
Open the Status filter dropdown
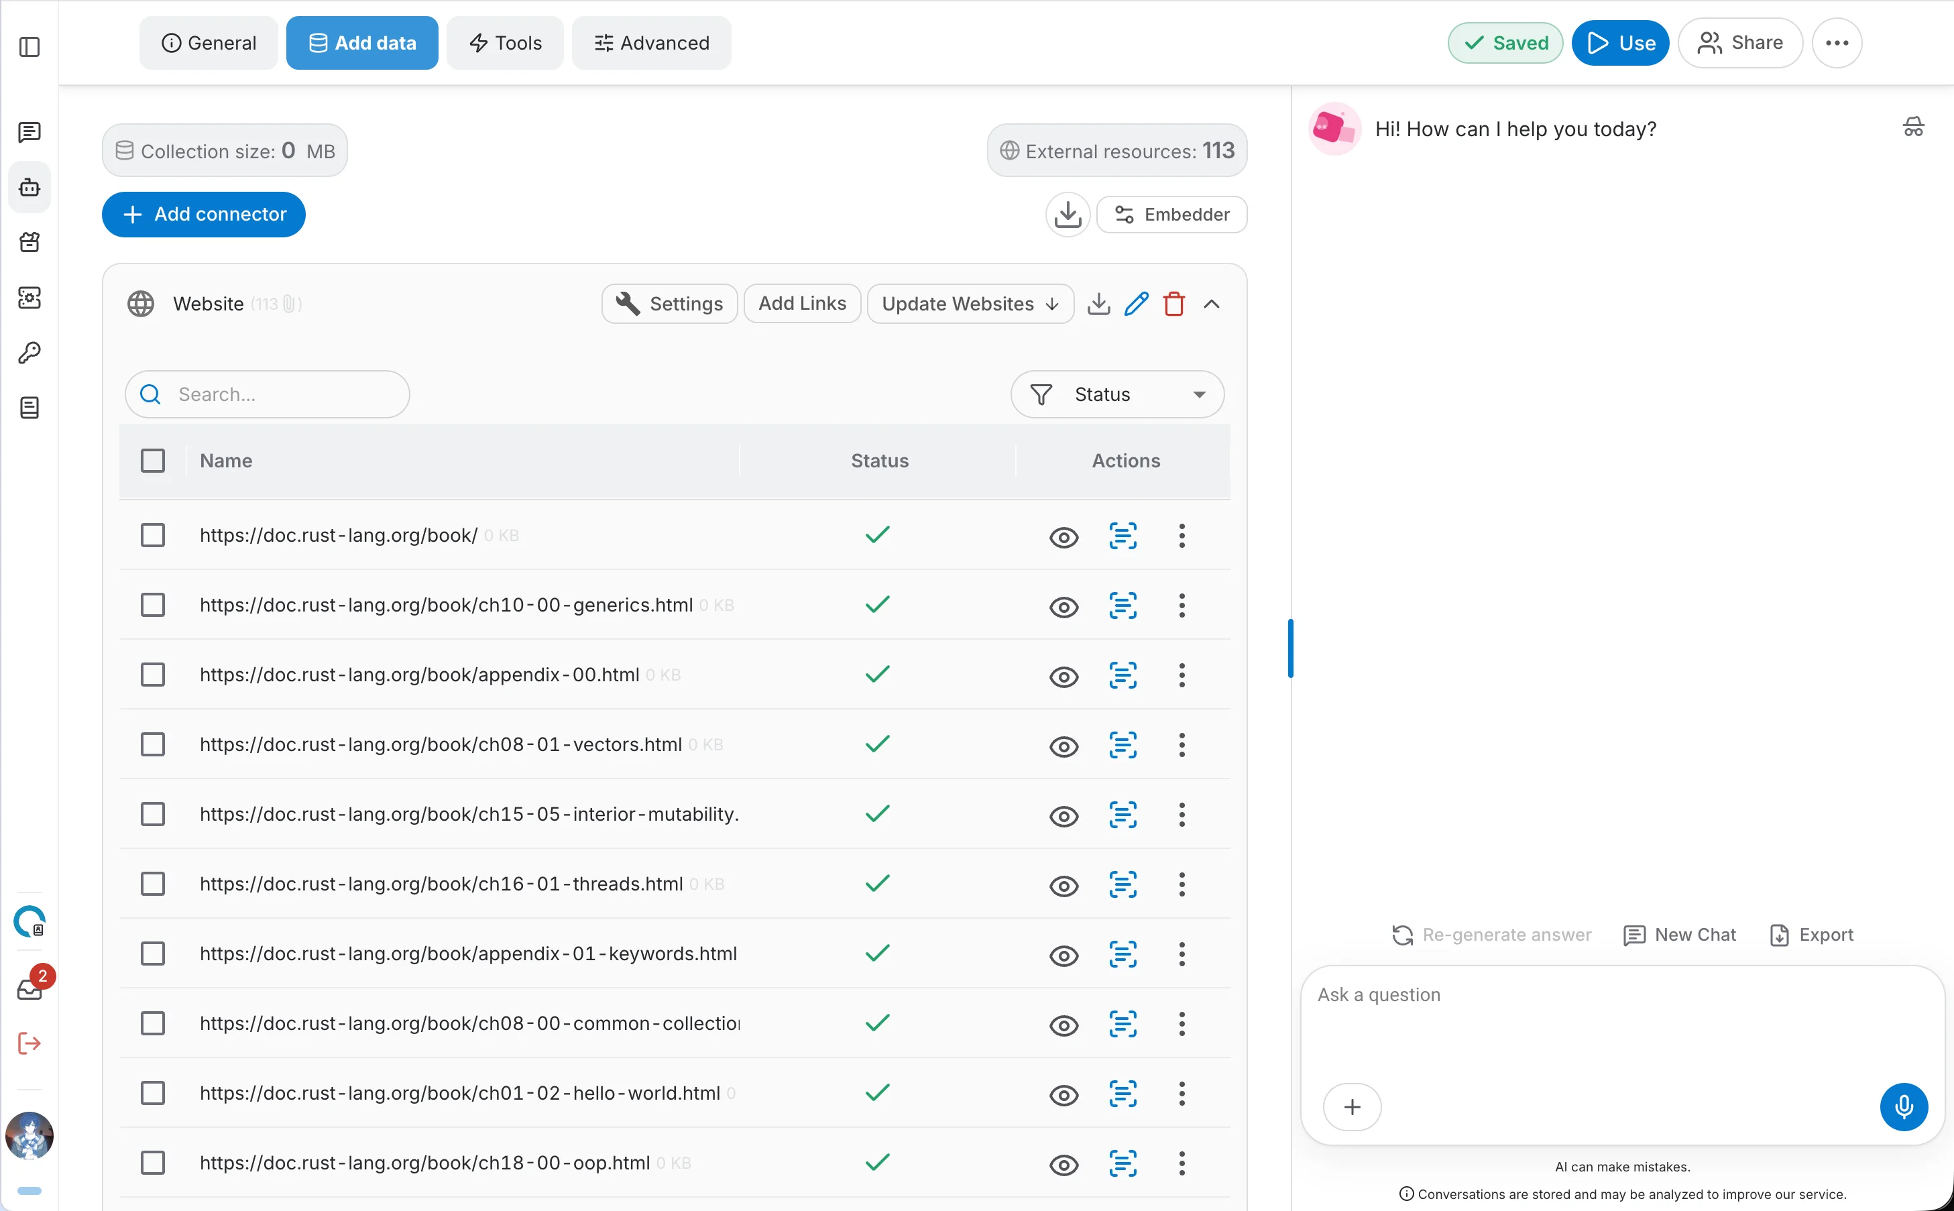tap(1117, 394)
